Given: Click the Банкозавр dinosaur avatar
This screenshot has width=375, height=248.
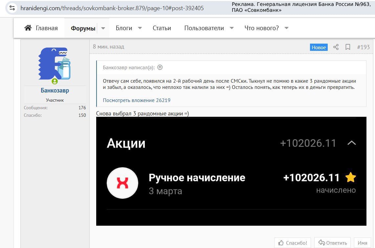Looking at the screenshot, I should 55,64.
